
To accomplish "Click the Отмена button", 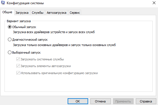I will click(x=100, y=101).
